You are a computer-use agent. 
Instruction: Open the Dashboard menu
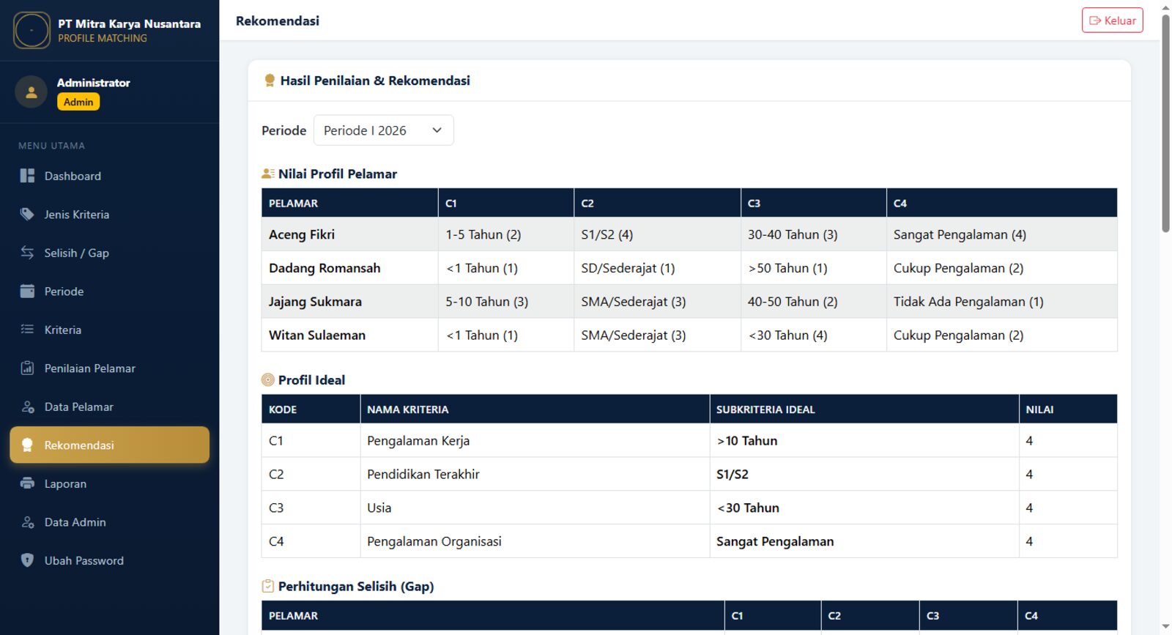point(110,176)
